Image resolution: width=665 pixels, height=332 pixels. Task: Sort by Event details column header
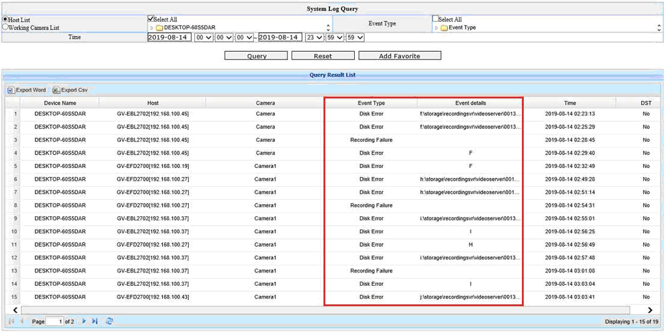click(x=470, y=103)
